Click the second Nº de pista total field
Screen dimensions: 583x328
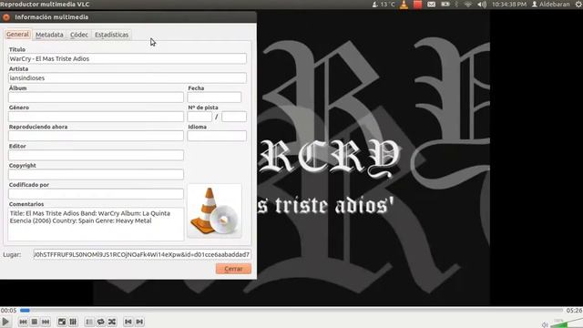[234, 117]
